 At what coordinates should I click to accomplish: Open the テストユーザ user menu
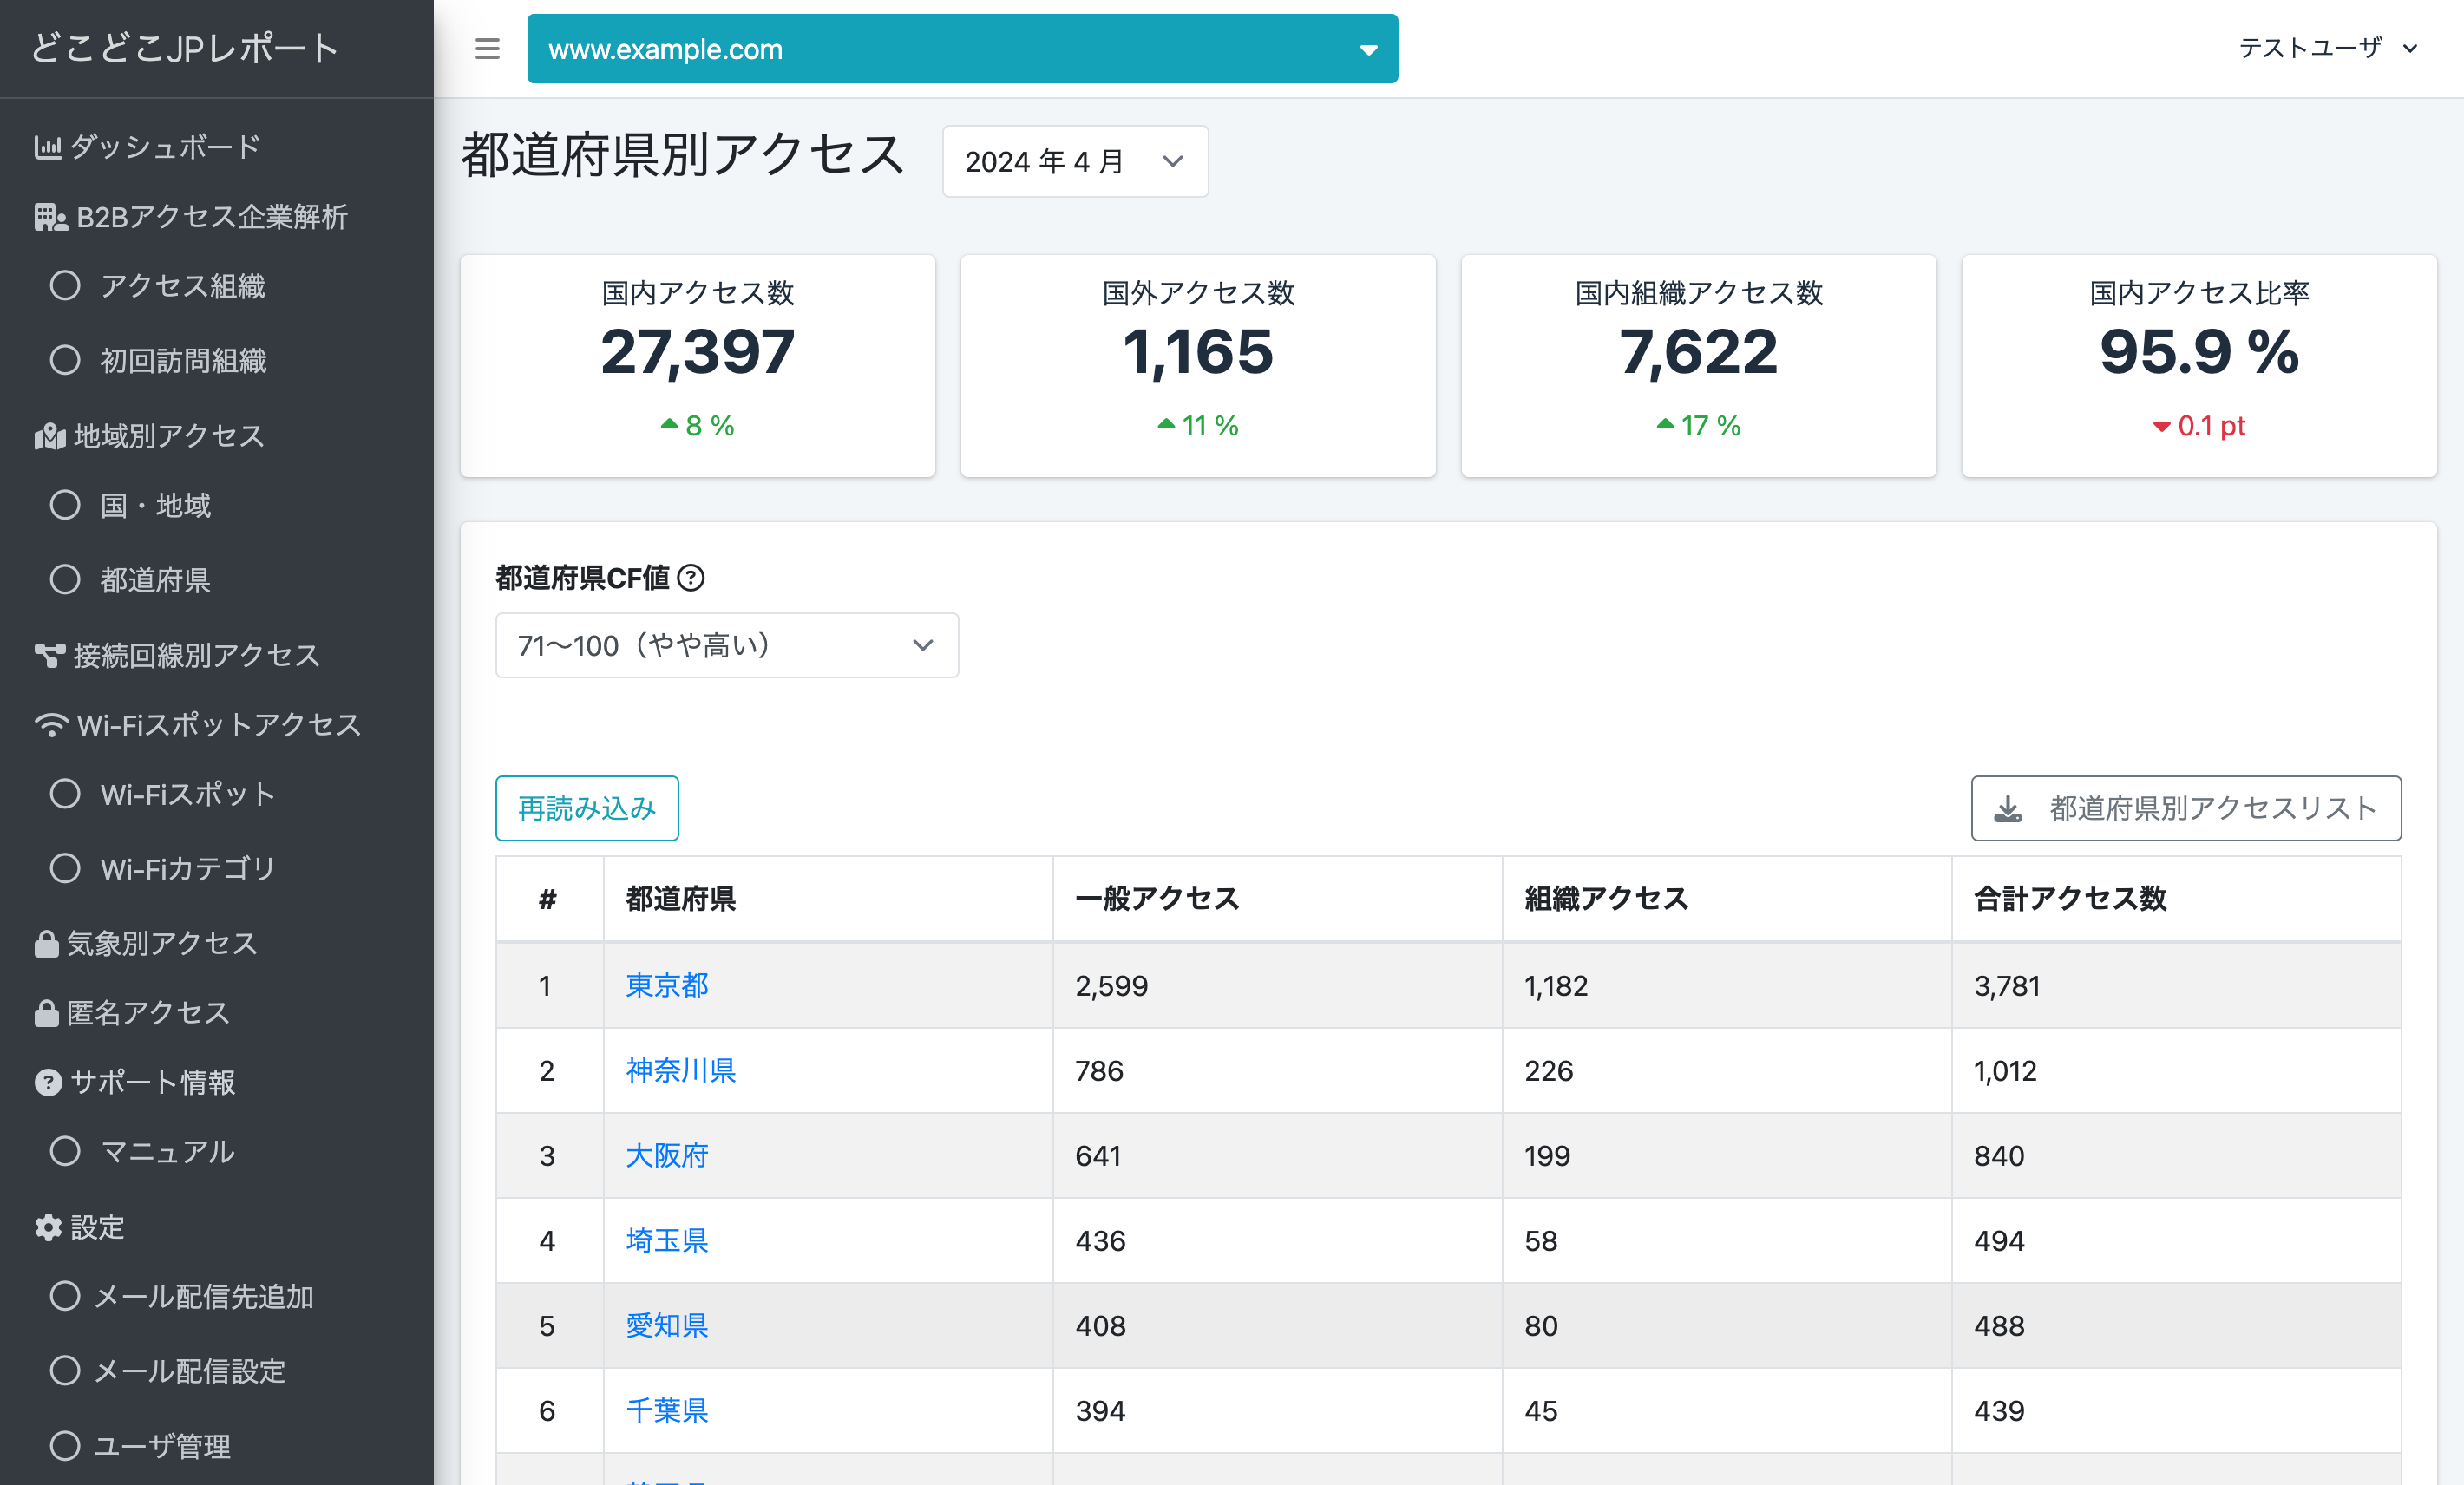point(2327,48)
